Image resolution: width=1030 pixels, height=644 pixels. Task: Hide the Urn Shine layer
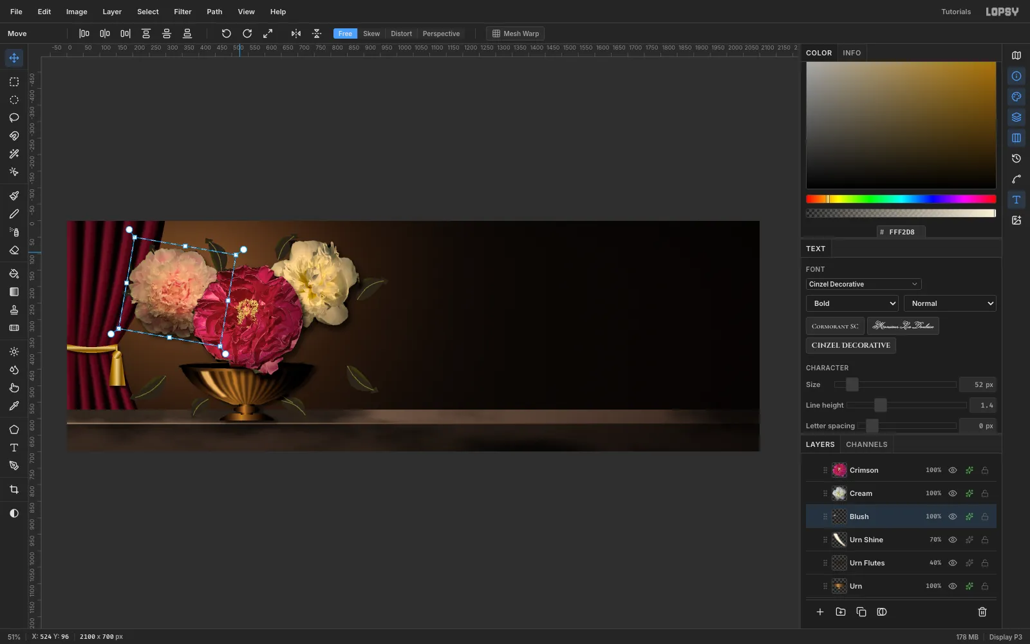coord(952,540)
